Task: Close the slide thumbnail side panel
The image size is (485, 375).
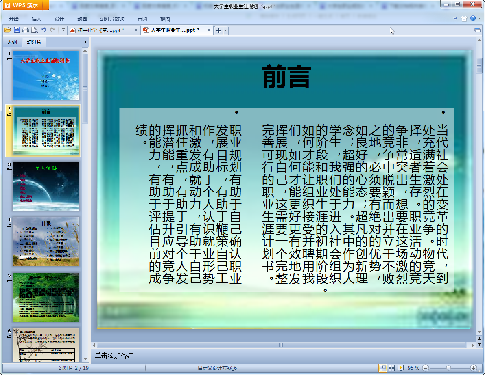Action: coord(85,42)
